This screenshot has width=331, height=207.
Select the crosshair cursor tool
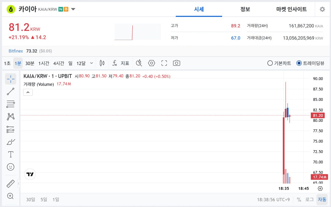tap(11, 79)
